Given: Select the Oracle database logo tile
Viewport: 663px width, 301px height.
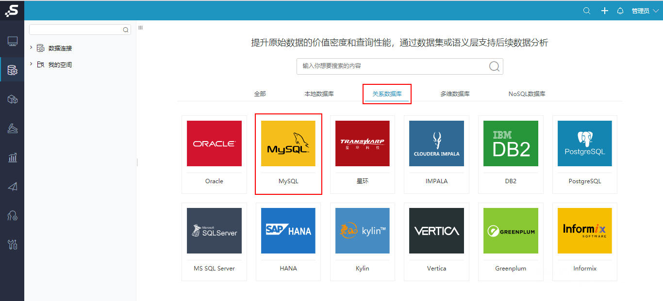Looking at the screenshot, I should (214, 143).
